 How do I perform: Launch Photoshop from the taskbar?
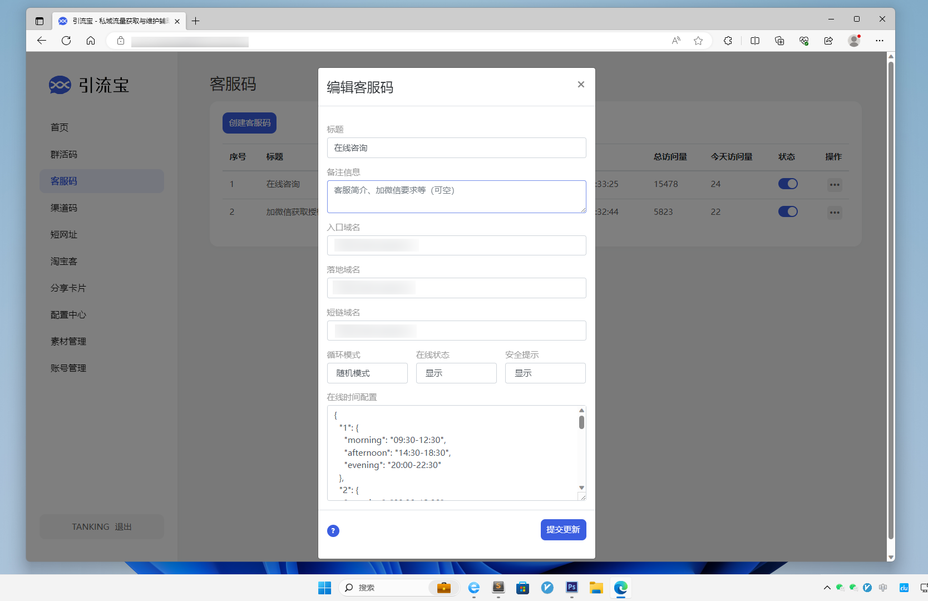(571, 588)
